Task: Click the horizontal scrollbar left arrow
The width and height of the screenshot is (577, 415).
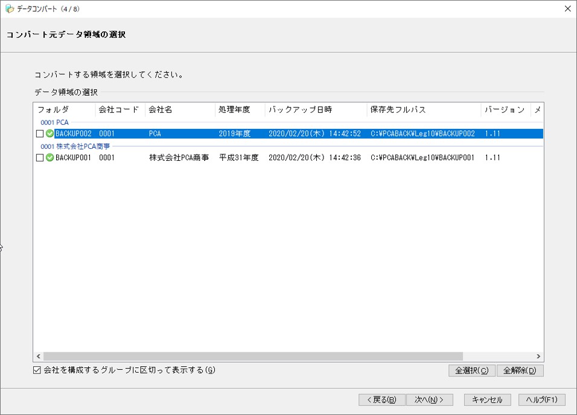Action: (39, 357)
